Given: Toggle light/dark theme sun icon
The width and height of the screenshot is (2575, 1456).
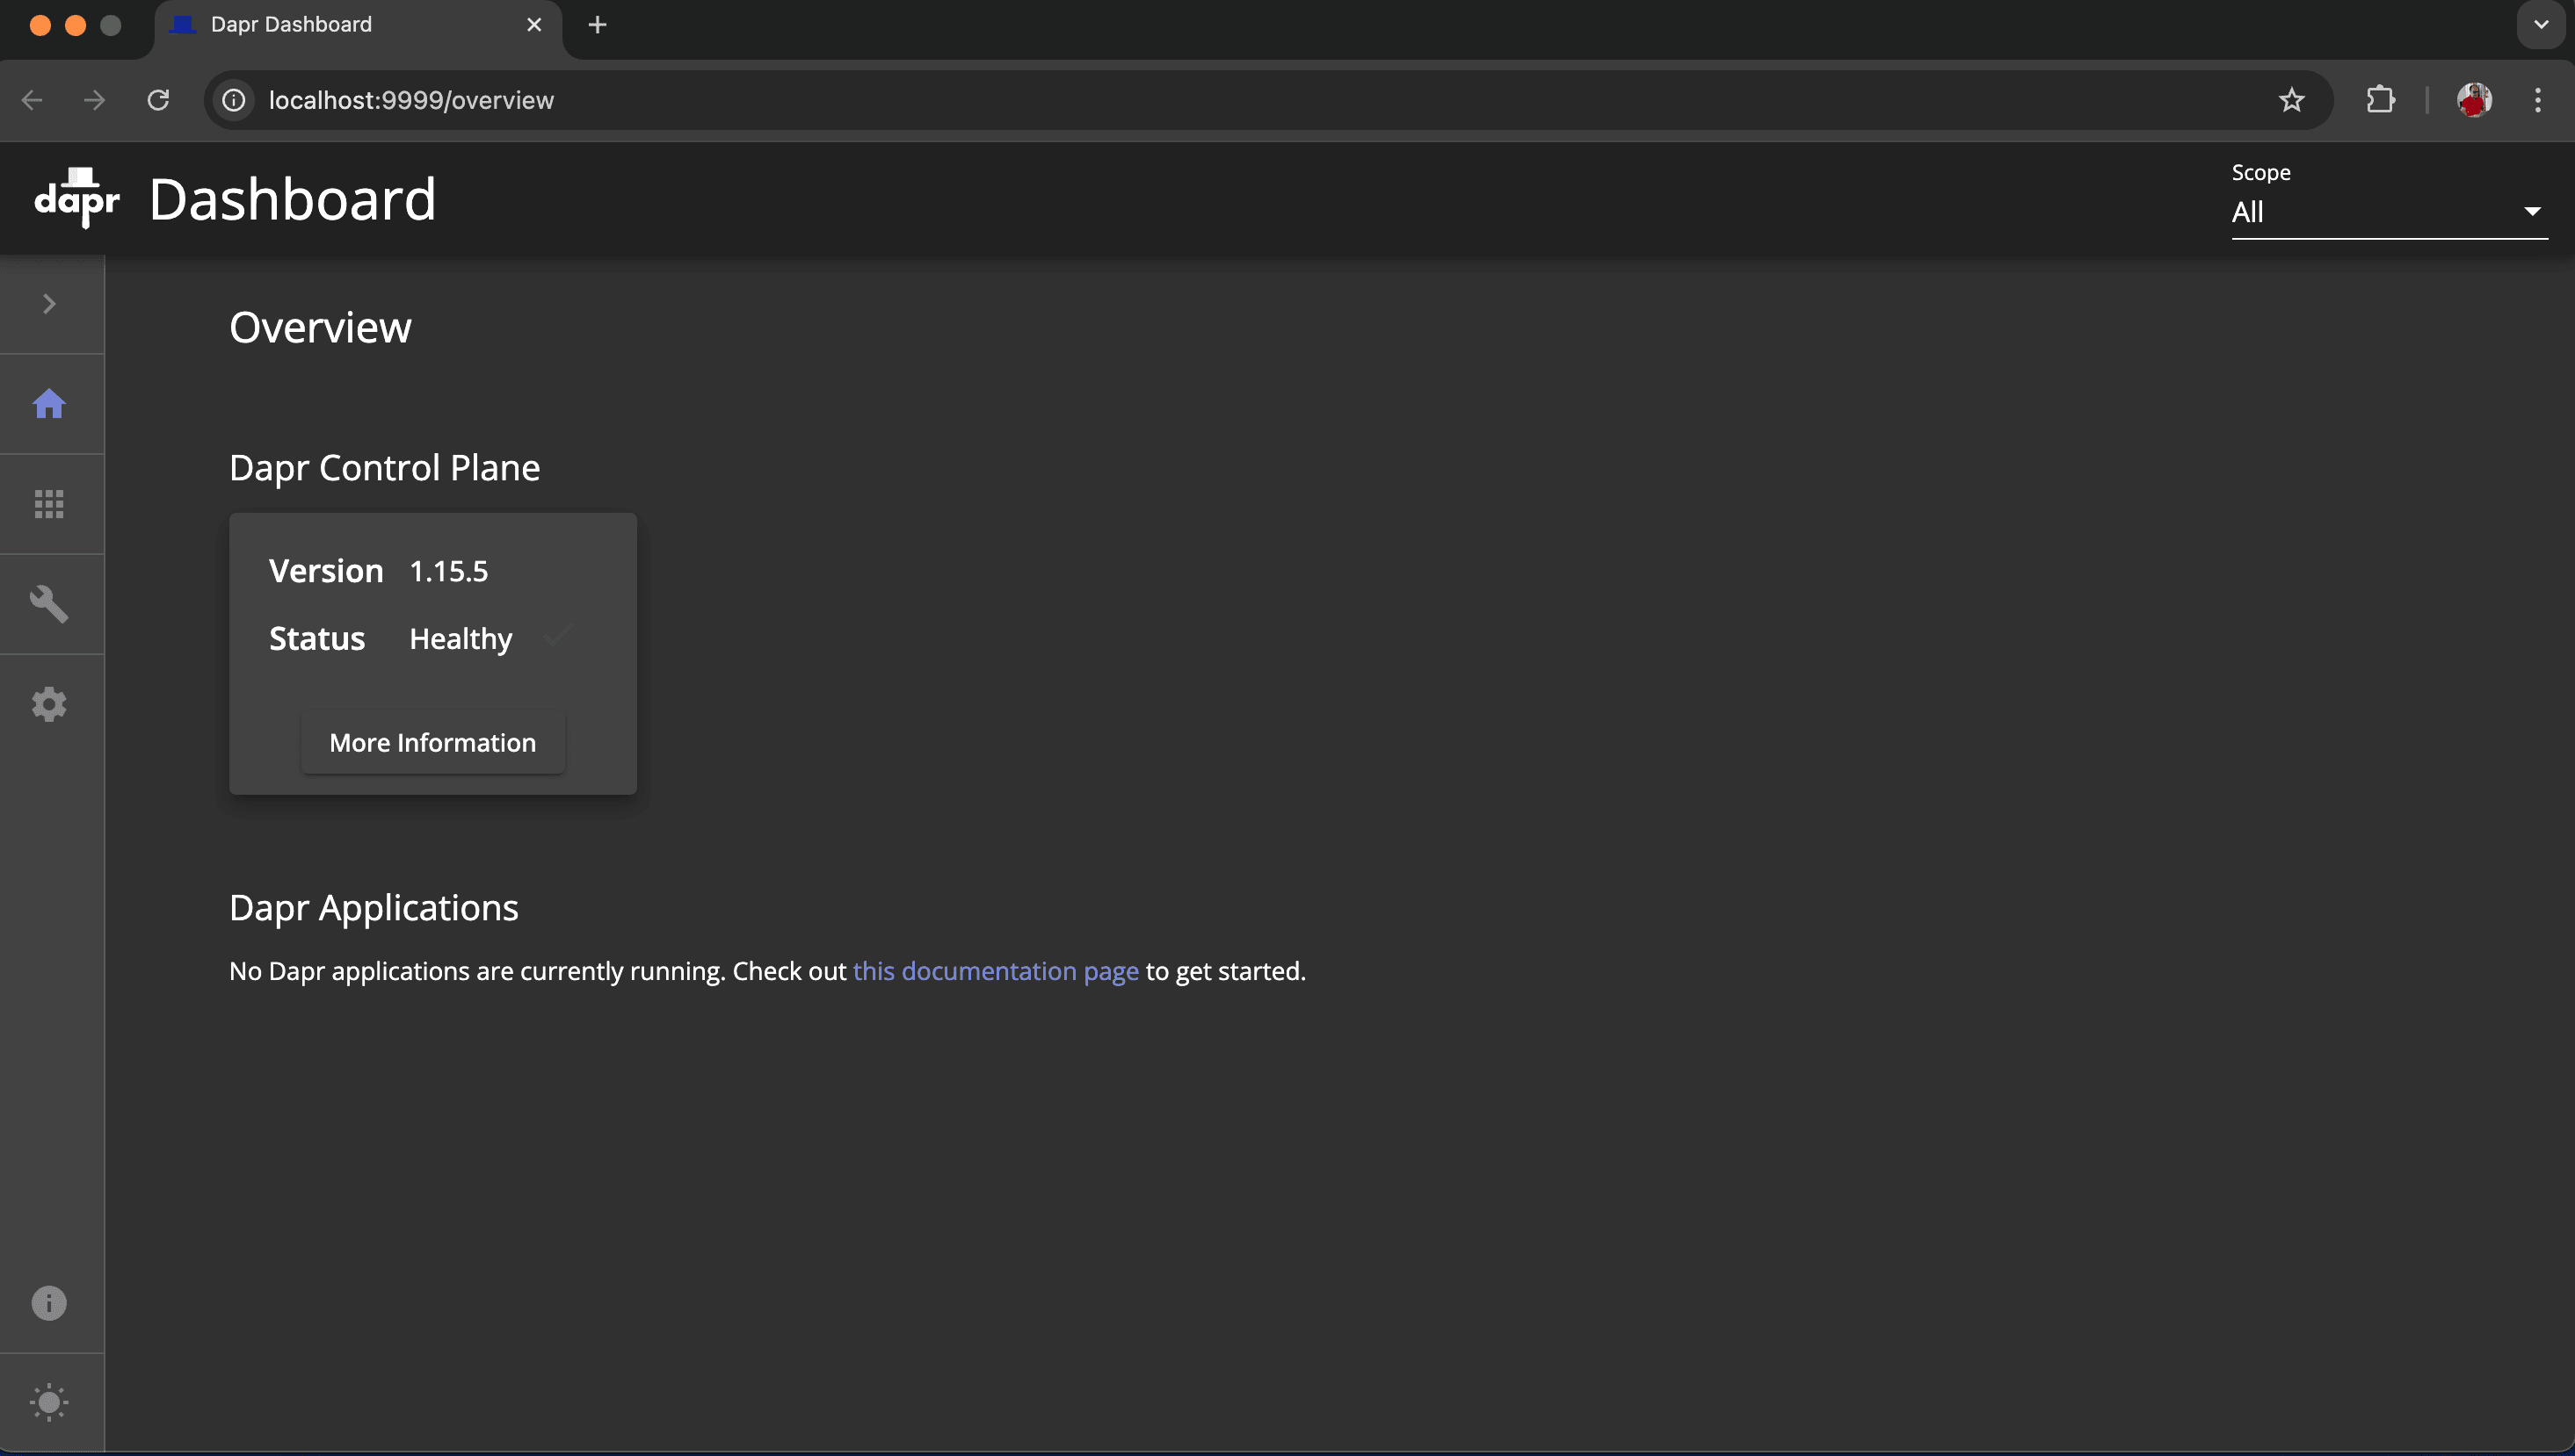Looking at the screenshot, I should (x=49, y=1402).
